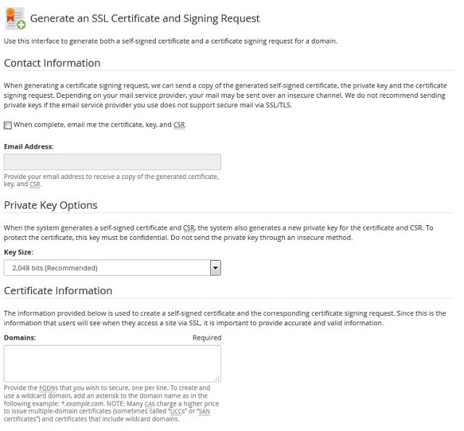Click the CSR abbreviation in Private Key Options text

(188, 228)
